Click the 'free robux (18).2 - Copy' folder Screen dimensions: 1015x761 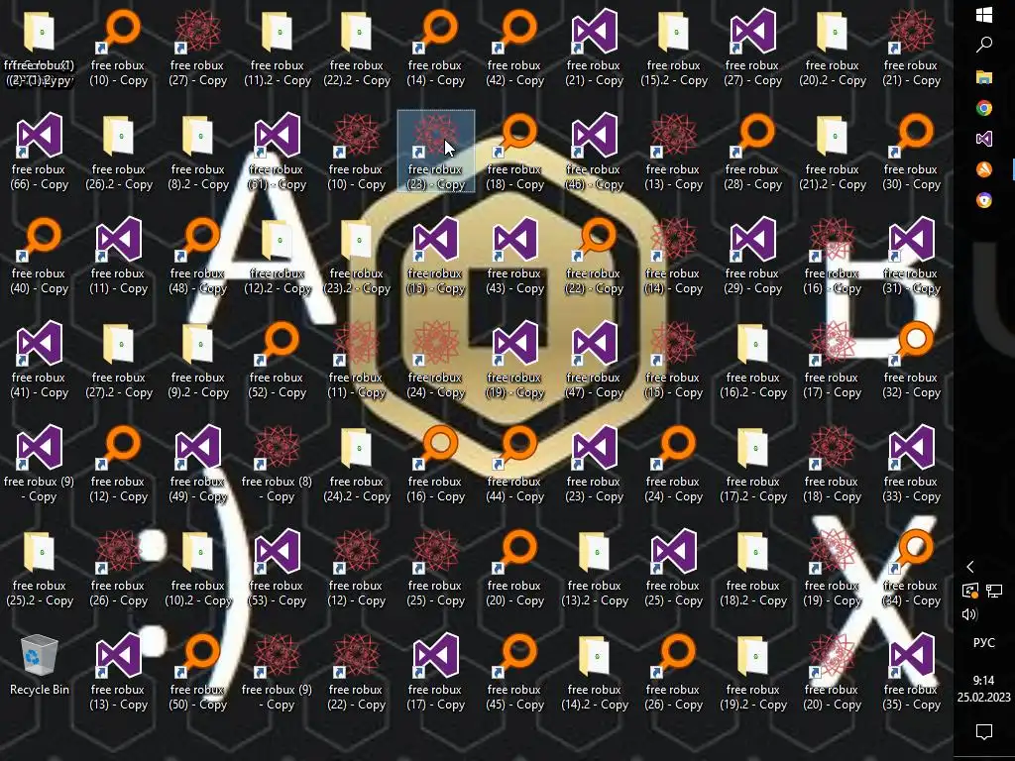tap(753, 568)
